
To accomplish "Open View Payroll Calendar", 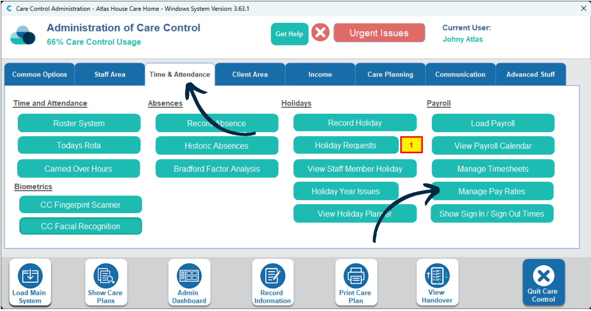I will click(493, 146).
